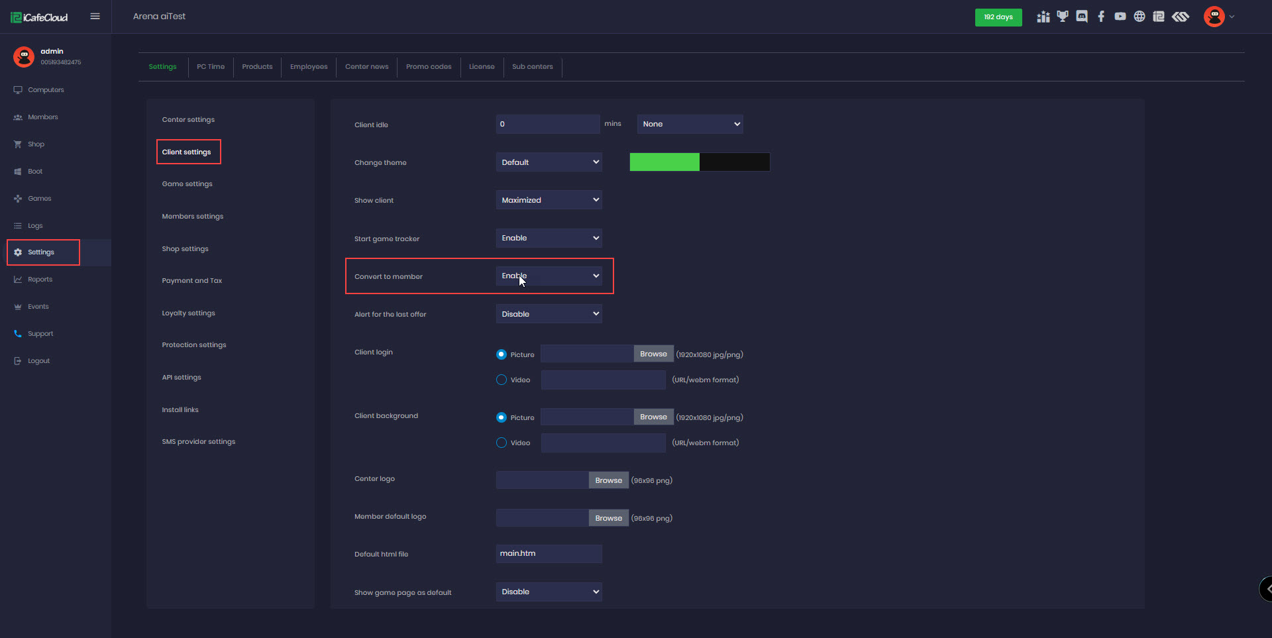Select Picture option for Client background

click(x=502, y=417)
